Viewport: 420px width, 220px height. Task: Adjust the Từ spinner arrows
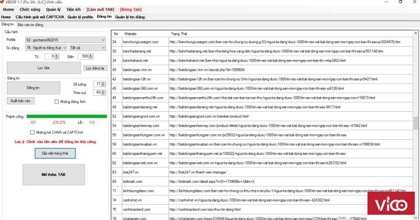coord(57,56)
